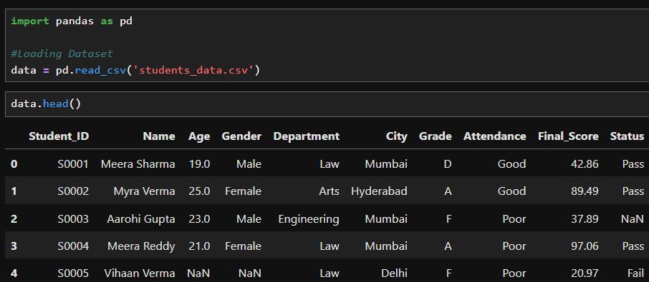Viewport: 649px width, 282px height.
Task: Click the Age column header
Action: click(199, 136)
